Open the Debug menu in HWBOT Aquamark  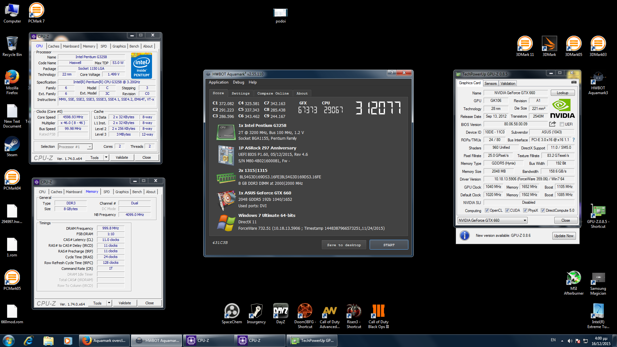[x=238, y=82]
